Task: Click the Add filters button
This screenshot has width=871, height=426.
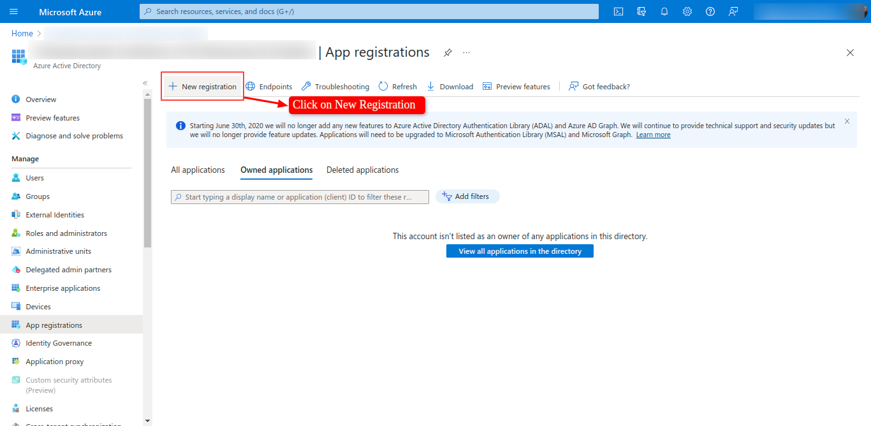Action: tap(467, 197)
